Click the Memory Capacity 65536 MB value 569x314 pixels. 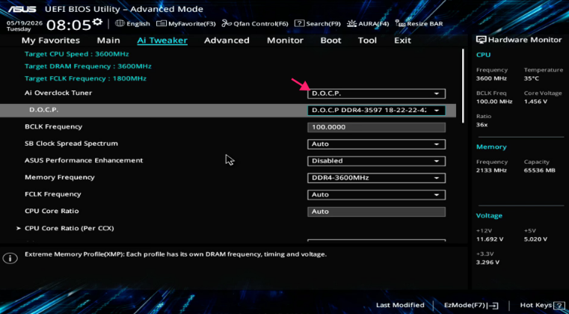tap(539, 170)
